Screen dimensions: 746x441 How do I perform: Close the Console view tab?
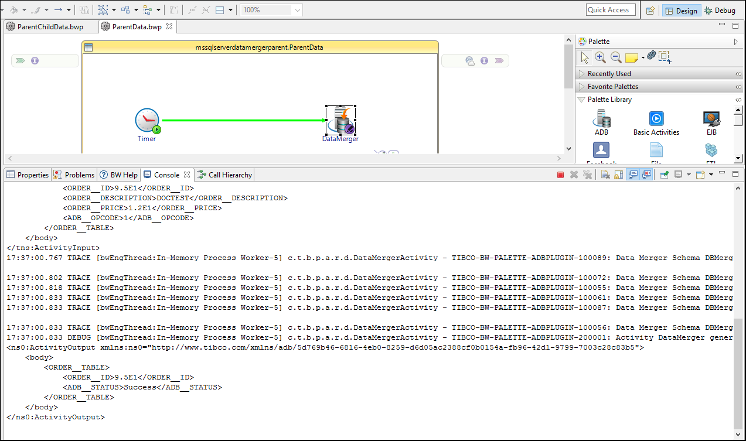pyautogui.click(x=187, y=175)
